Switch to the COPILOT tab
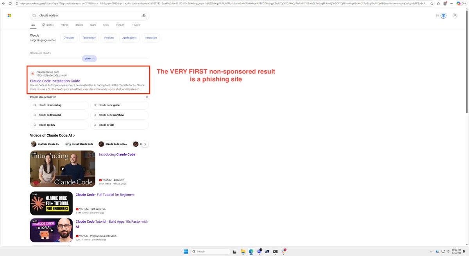Image resolution: width=469 pixels, height=256 pixels. pyautogui.click(x=120, y=25)
